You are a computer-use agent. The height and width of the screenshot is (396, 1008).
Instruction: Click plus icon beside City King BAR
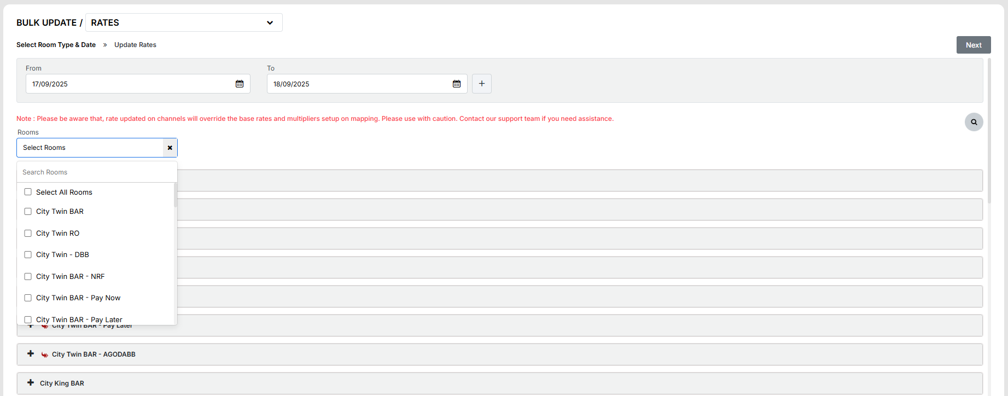tap(31, 383)
